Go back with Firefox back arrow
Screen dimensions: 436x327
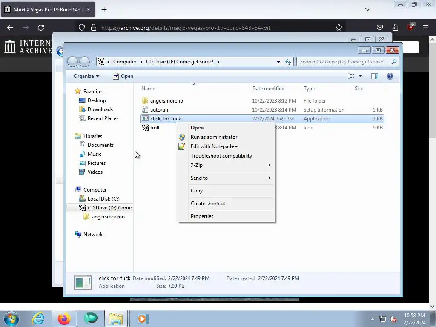[10, 28]
